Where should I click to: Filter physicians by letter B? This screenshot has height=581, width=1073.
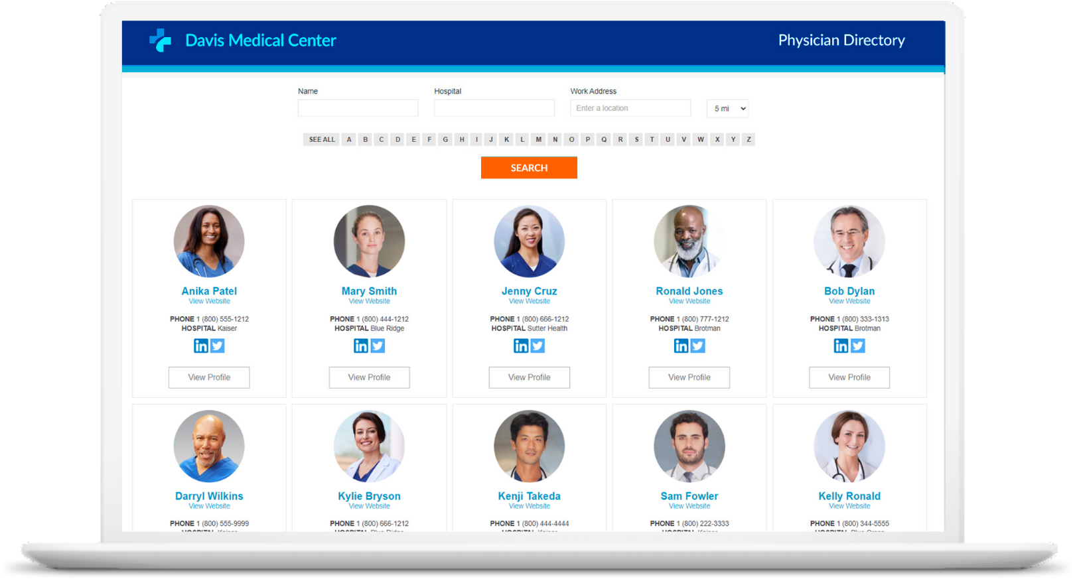tap(365, 139)
